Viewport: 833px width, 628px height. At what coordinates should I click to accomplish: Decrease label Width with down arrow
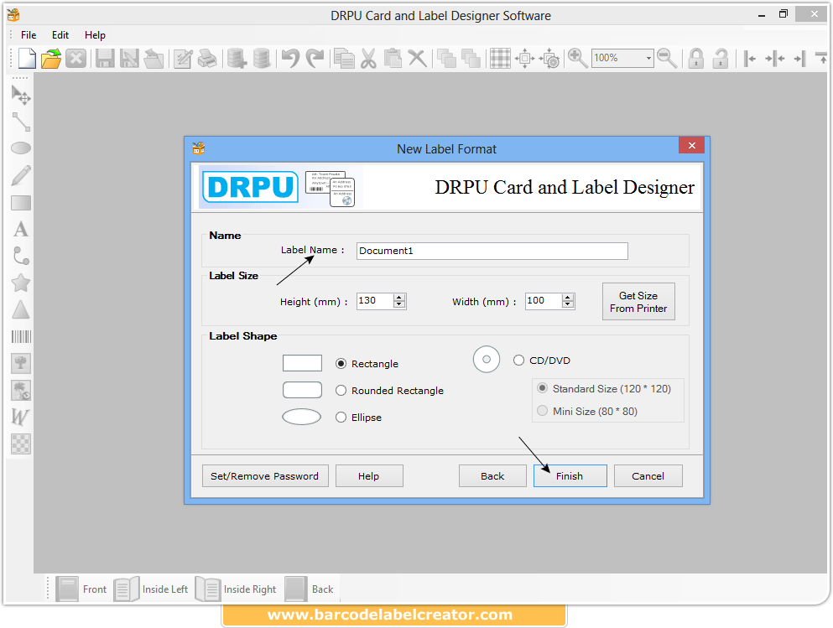(568, 305)
